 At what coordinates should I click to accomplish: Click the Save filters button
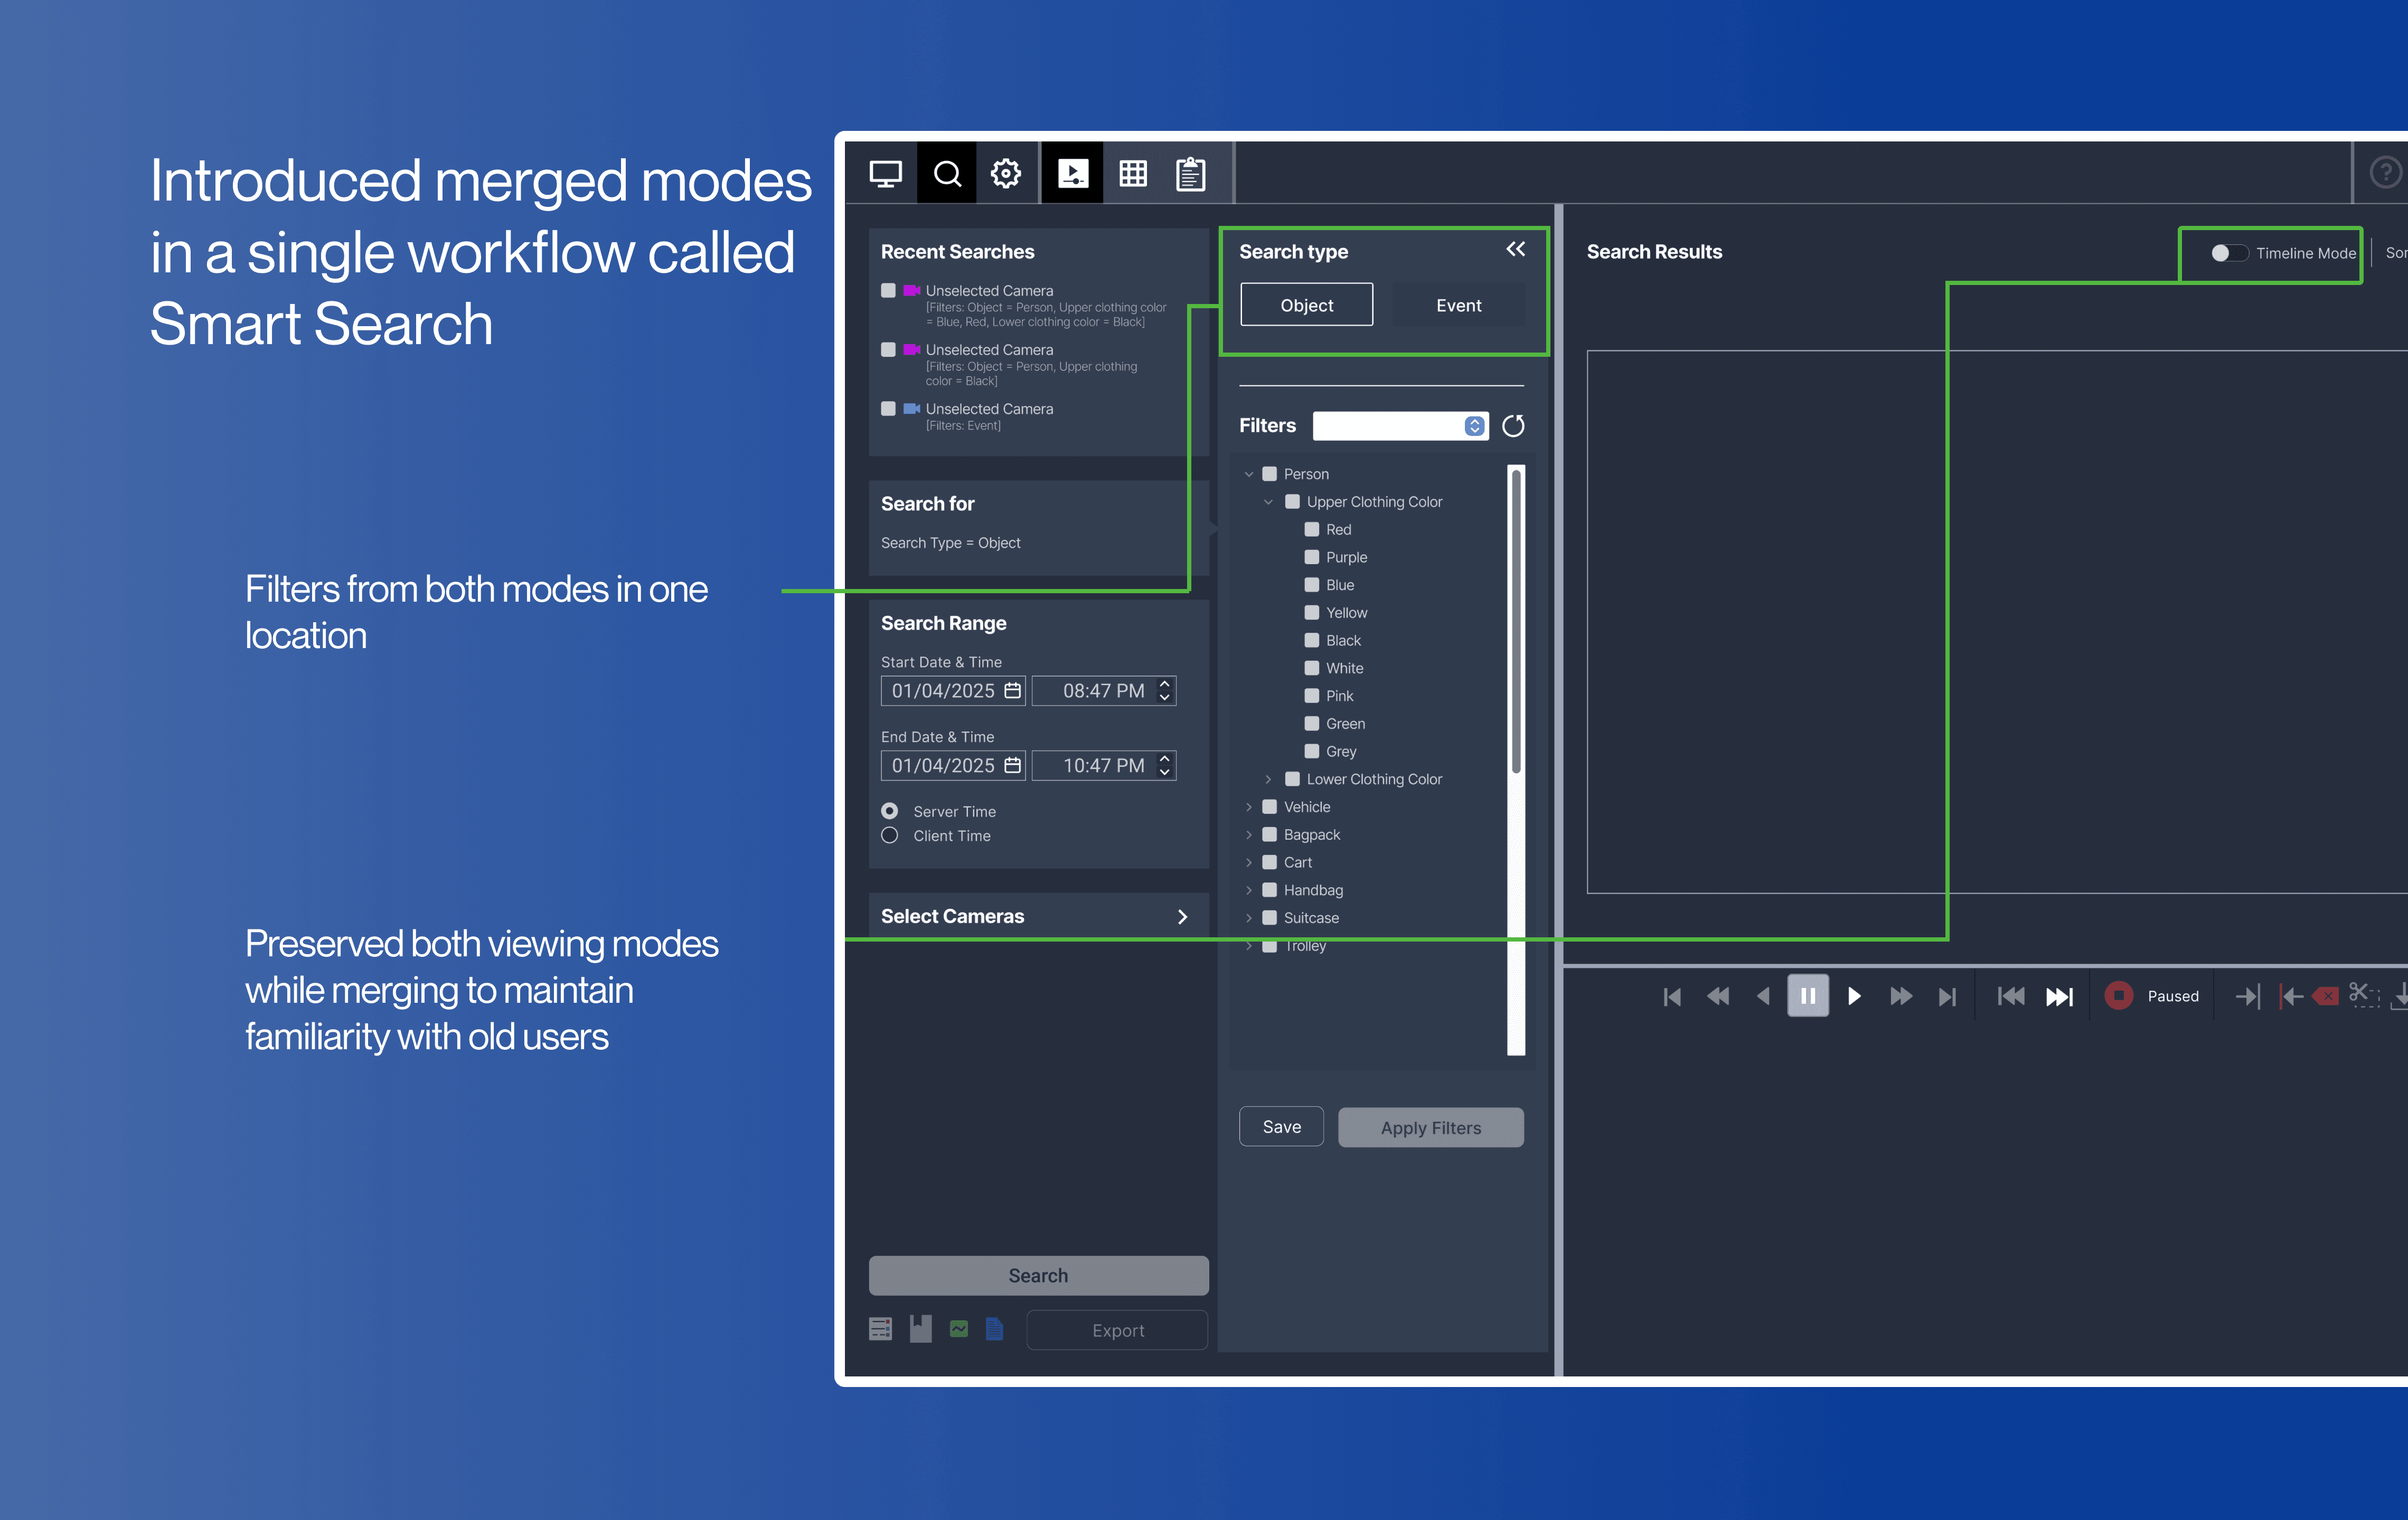tap(1281, 1126)
